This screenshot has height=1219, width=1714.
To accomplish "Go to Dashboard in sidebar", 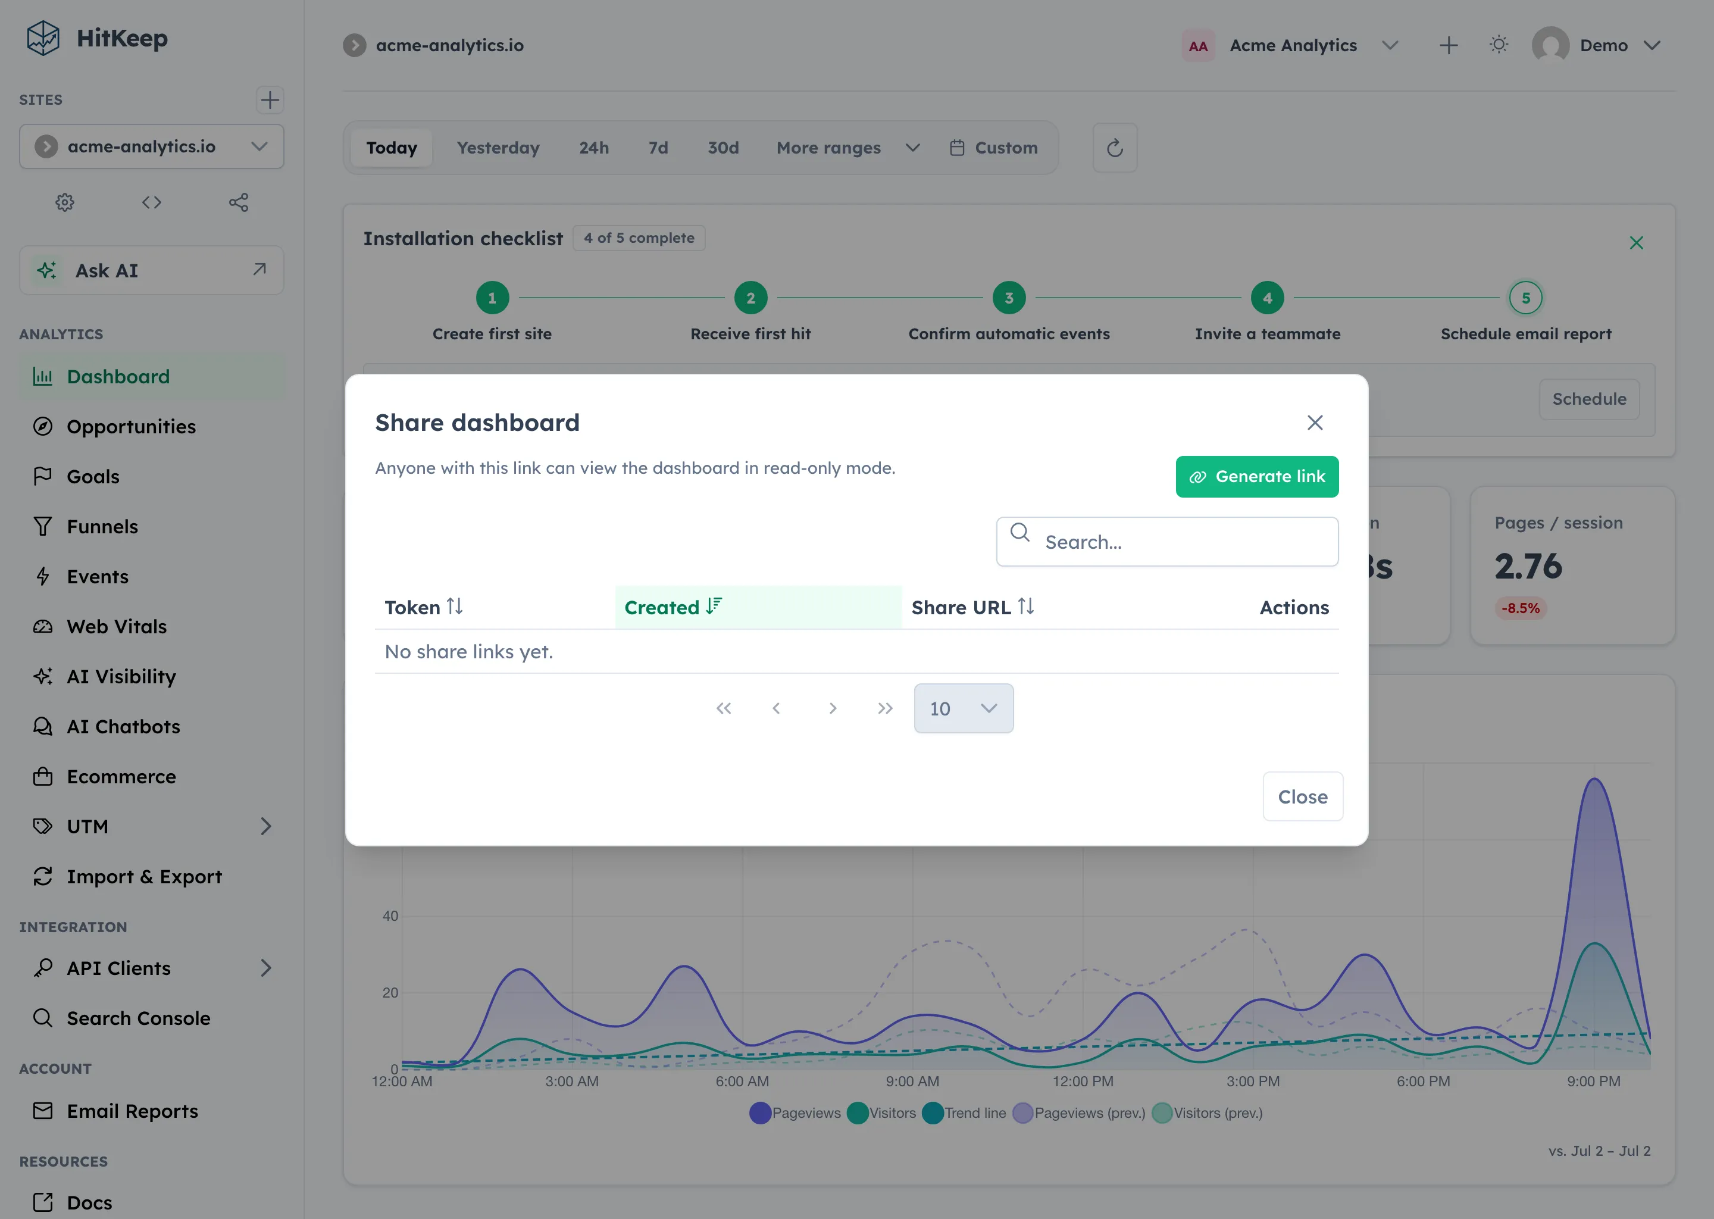I will point(152,376).
